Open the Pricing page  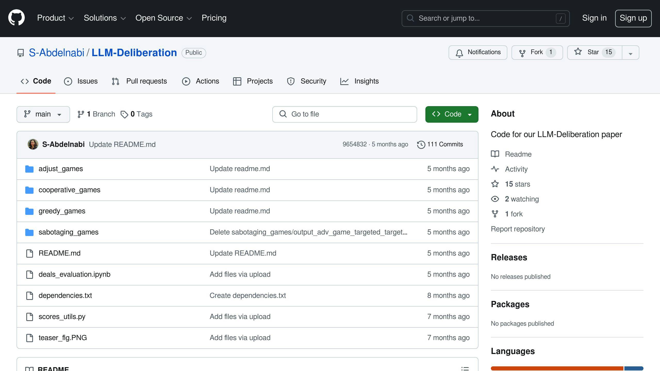pyautogui.click(x=214, y=18)
